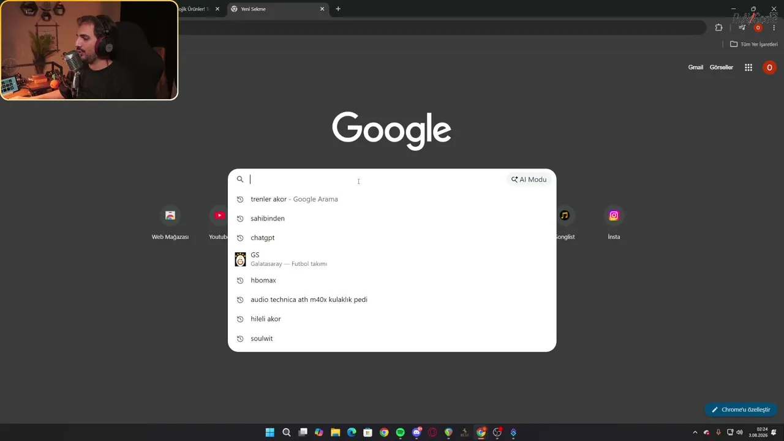784x441 pixels.
Task: Open the notifications bell
Action: tap(774, 432)
